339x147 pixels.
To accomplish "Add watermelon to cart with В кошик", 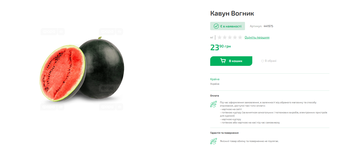I will tap(231, 61).
